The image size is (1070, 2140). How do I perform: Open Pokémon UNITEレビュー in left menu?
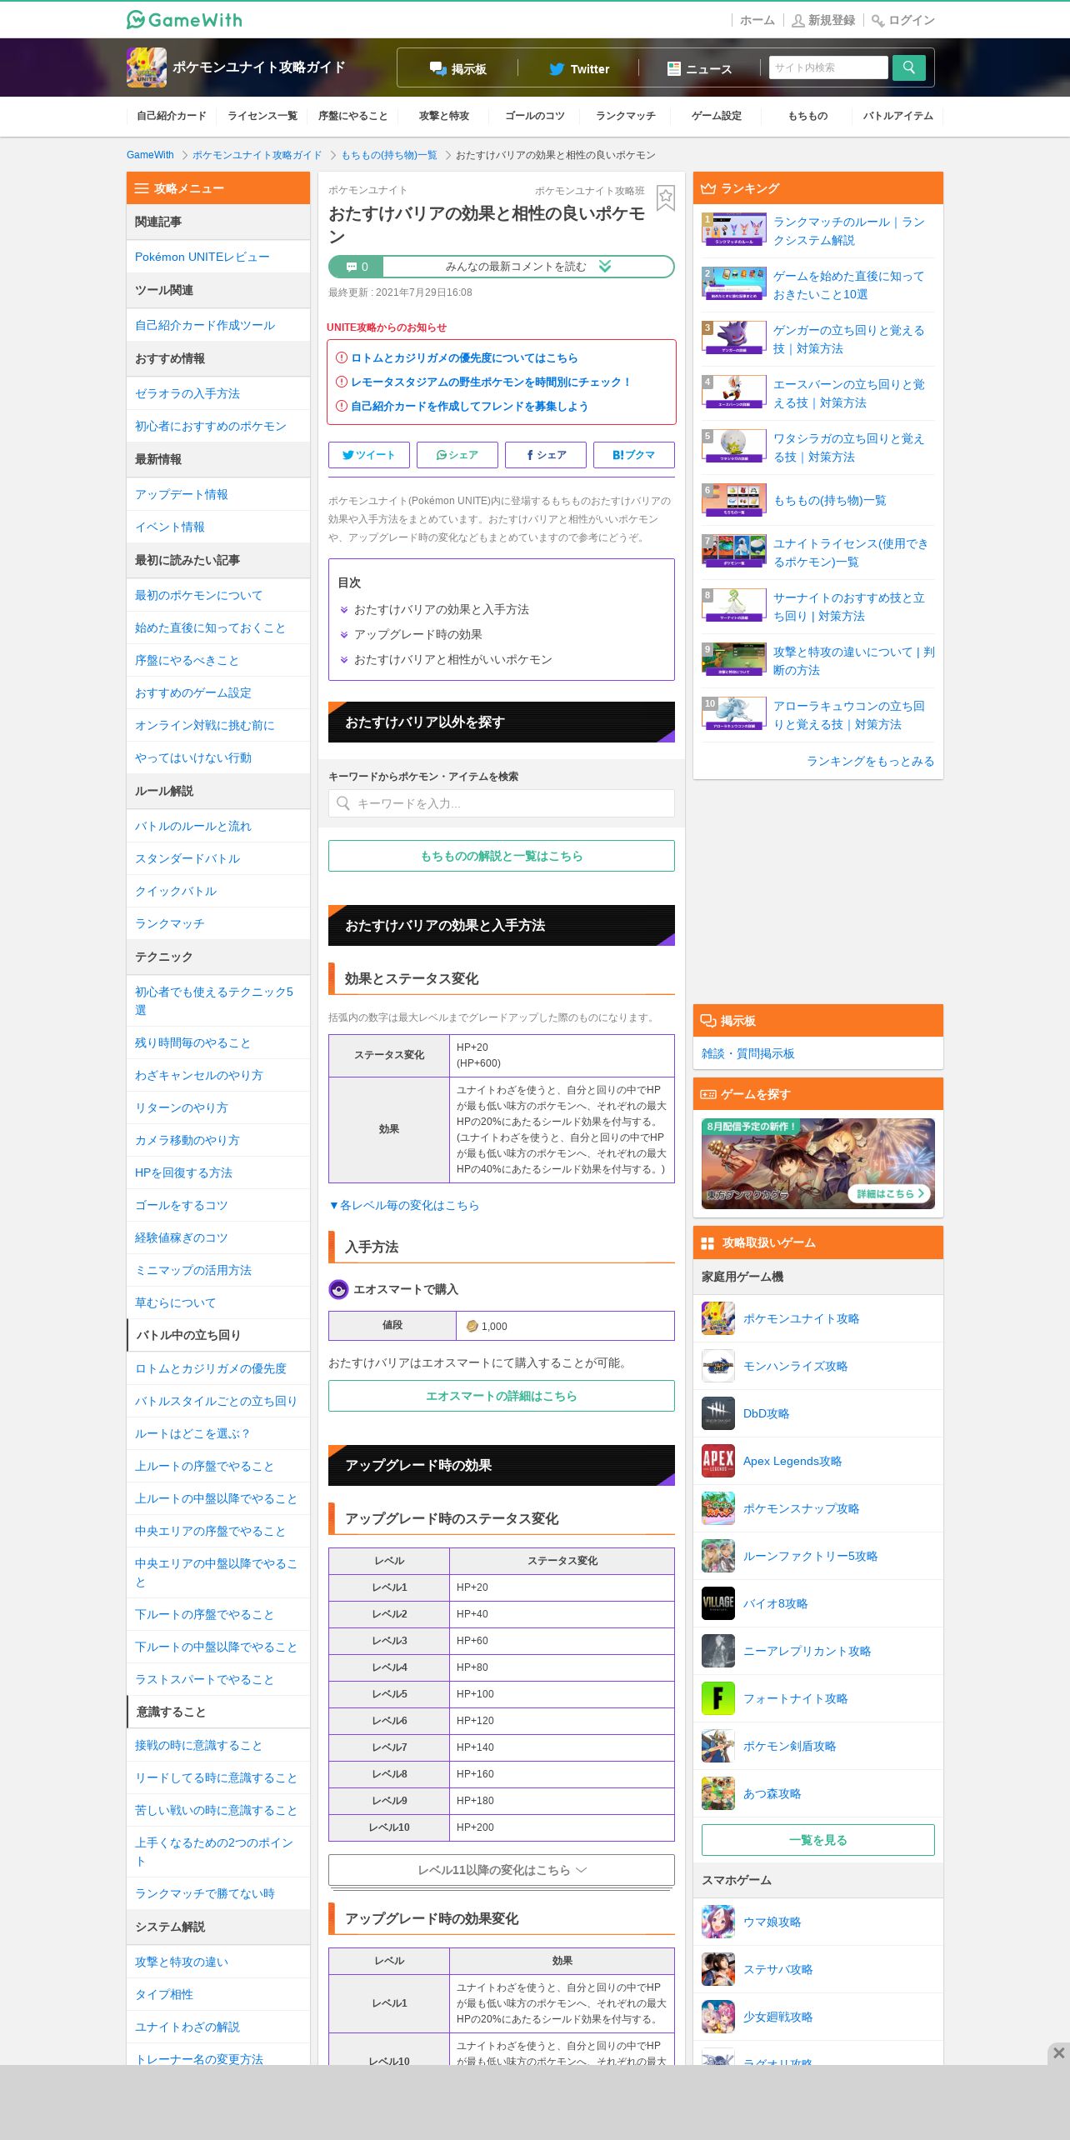pyautogui.click(x=202, y=257)
